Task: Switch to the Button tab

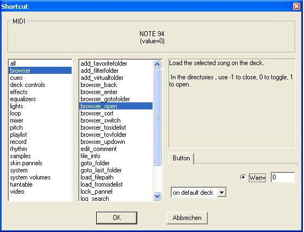Action: 182,158
